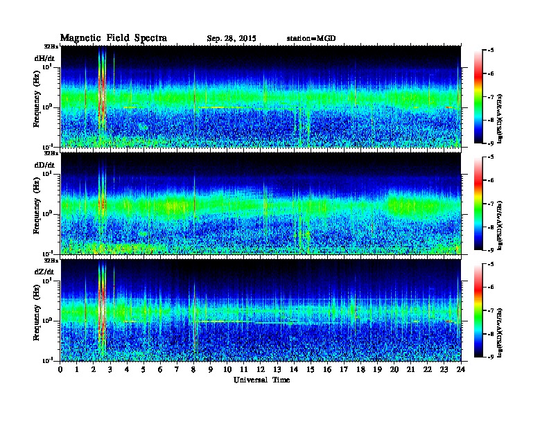Click the '4' hour tick label
This screenshot has height=424, width=549.
(127, 369)
